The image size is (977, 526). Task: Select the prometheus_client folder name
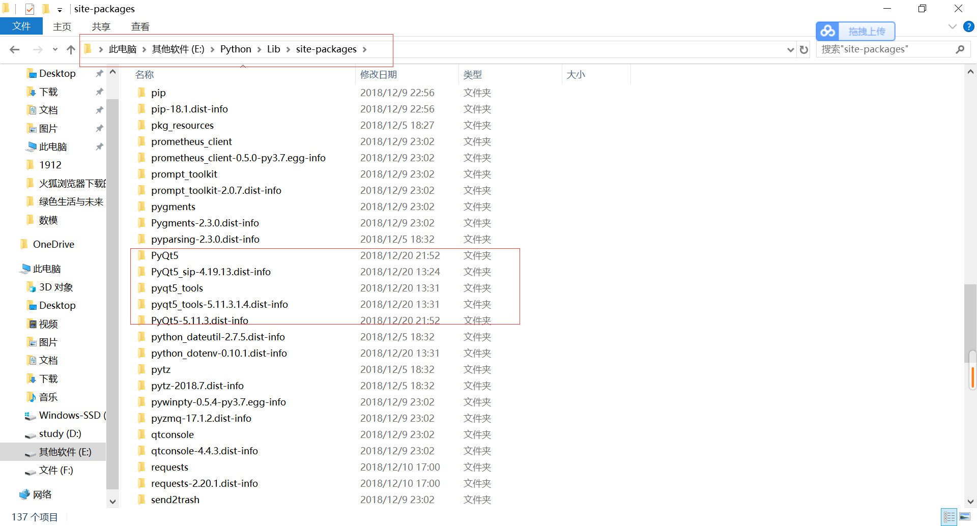click(191, 141)
